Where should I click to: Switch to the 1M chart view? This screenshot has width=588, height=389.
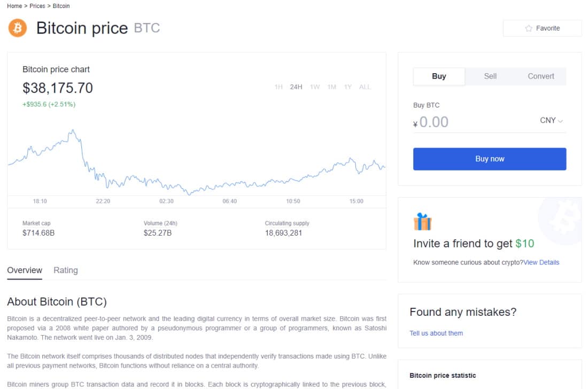click(331, 87)
